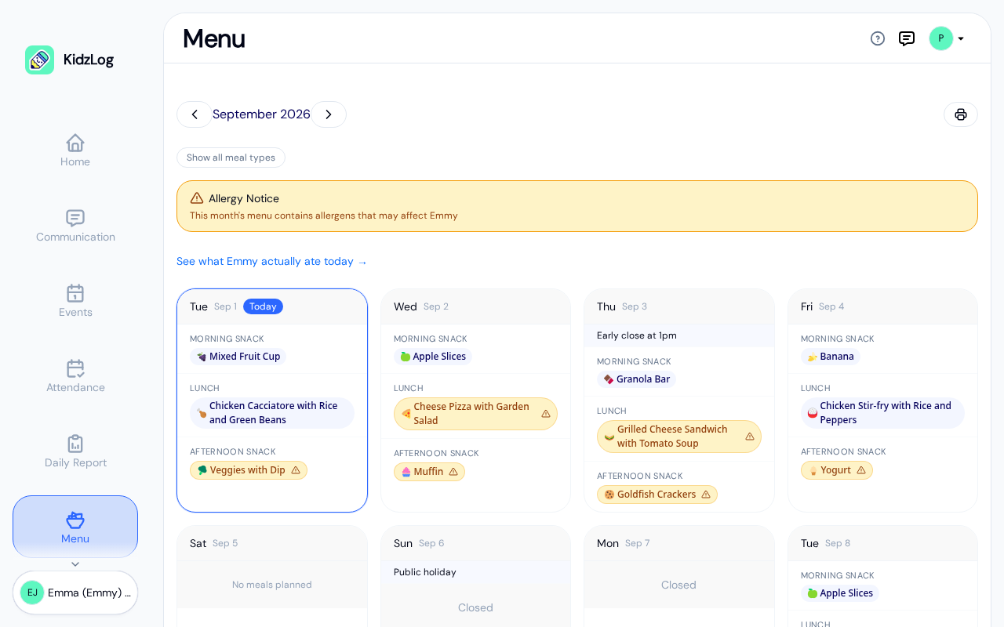
Task: Go to Attendance in the sidebar
Action: click(75, 376)
